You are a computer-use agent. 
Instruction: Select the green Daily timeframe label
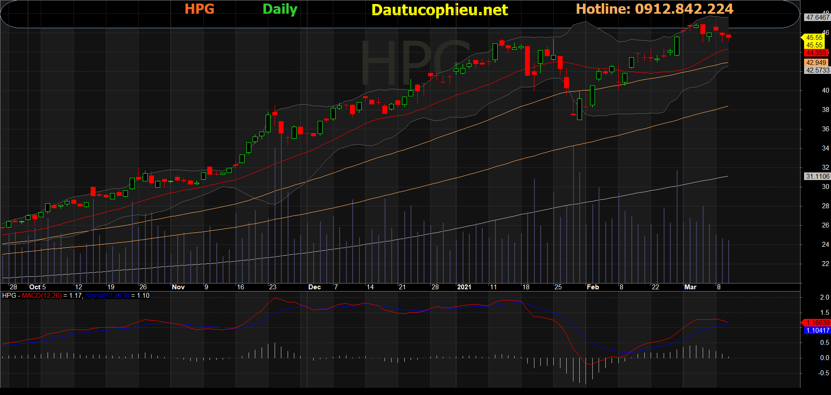coord(280,9)
